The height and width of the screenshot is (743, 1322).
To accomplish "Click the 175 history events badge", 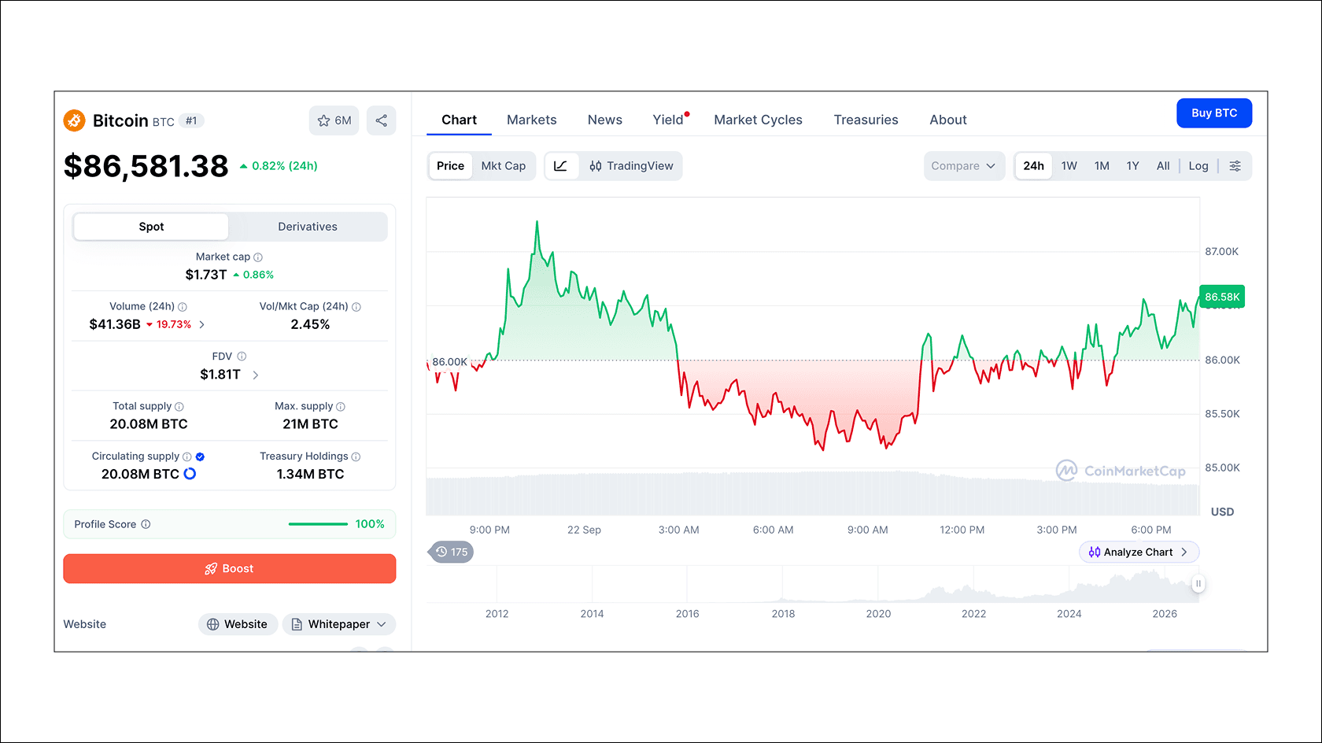I will (x=451, y=552).
